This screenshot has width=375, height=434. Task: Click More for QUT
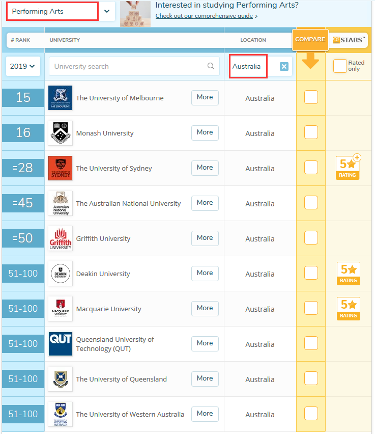pyautogui.click(x=205, y=343)
